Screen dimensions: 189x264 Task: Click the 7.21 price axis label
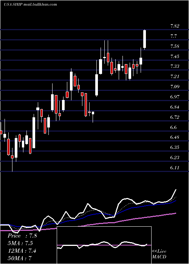click(175, 77)
